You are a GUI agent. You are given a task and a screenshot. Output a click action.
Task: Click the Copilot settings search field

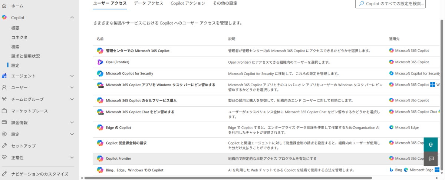coord(390,4)
